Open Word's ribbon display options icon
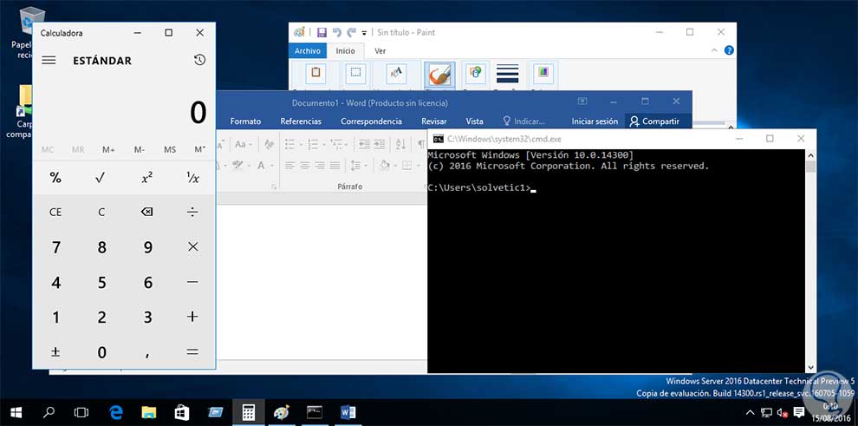Viewport: 858px width, 426px height. click(582, 102)
